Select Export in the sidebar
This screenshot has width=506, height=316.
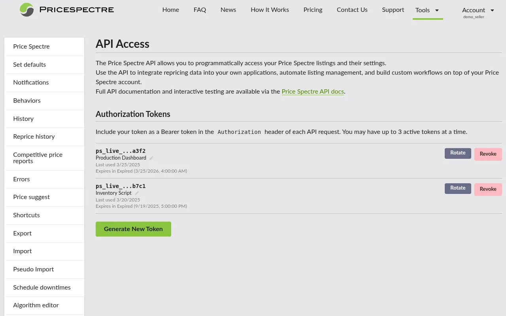(22, 233)
